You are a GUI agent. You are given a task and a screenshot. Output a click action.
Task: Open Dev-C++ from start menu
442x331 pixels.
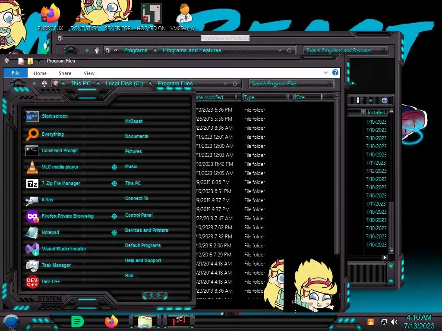click(x=43, y=281)
